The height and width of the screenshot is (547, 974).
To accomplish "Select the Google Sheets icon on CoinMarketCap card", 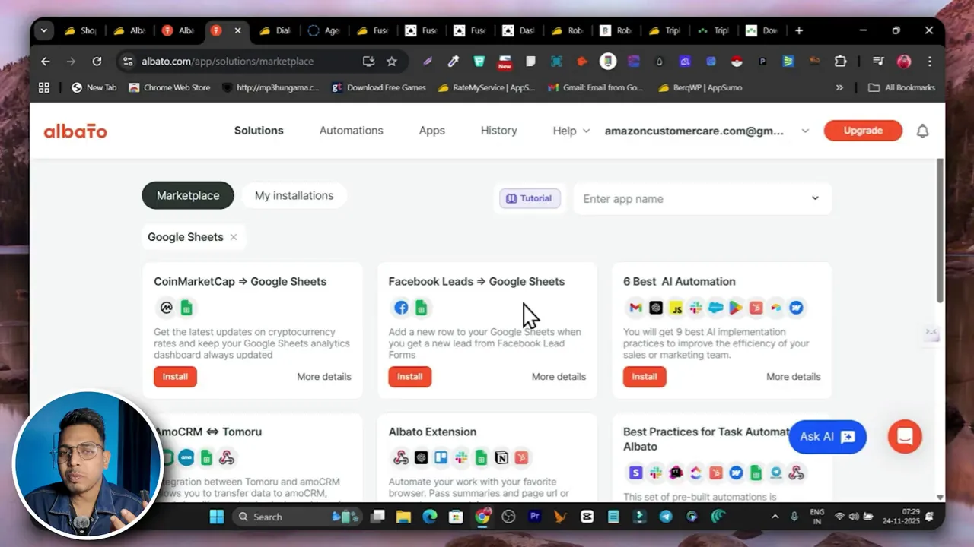I will point(186,307).
